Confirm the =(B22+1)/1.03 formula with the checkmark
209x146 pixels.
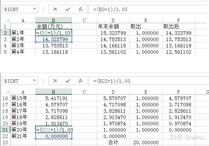(x=68, y=81)
